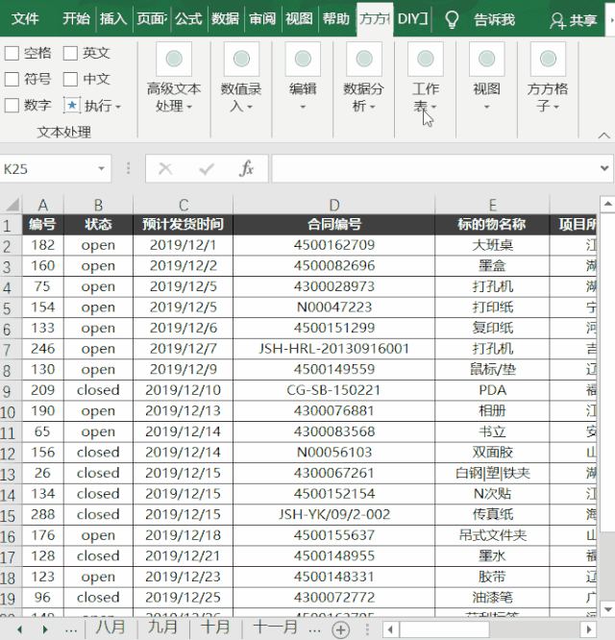Click the header cell 预计发货时间
This screenshot has height=640, width=615.
point(183,225)
